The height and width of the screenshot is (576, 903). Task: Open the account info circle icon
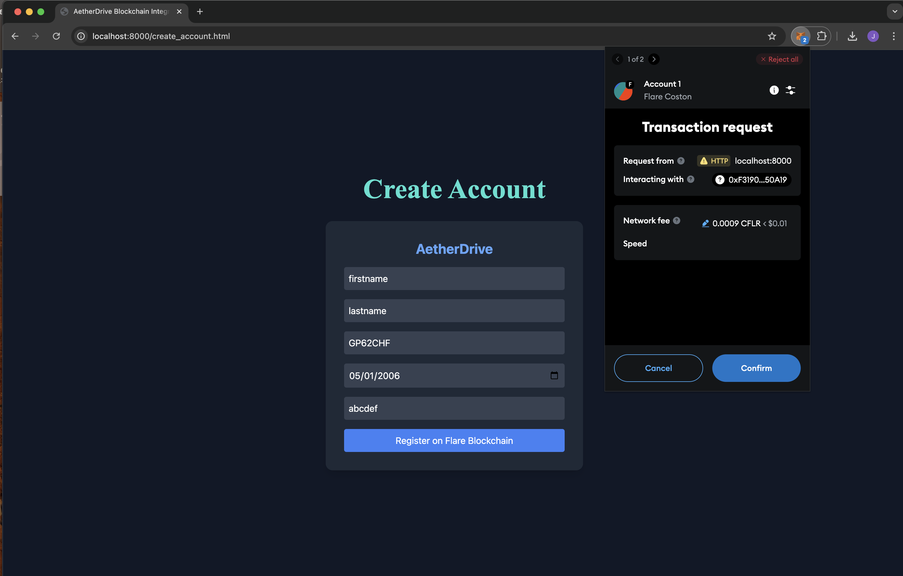coord(774,90)
